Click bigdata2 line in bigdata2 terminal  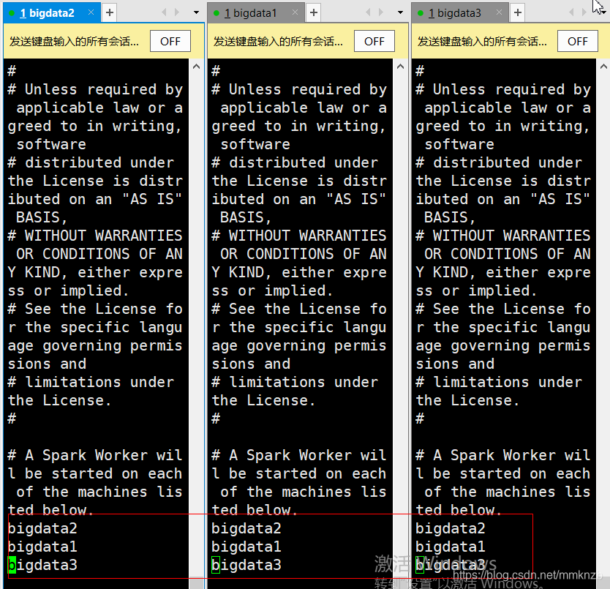43,529
